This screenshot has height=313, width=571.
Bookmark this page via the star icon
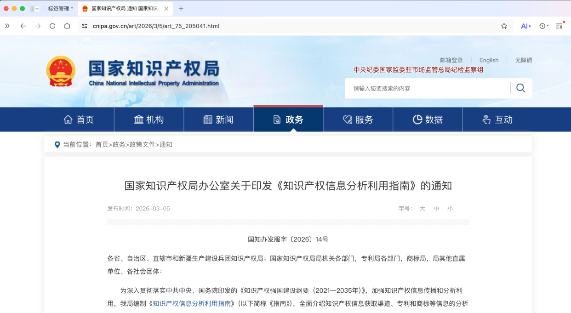[x=504, y=26]
